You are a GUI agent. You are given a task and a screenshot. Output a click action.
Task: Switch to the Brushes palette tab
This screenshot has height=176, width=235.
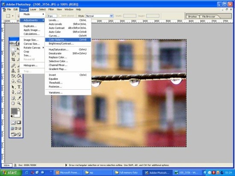(x=192, y=17)
